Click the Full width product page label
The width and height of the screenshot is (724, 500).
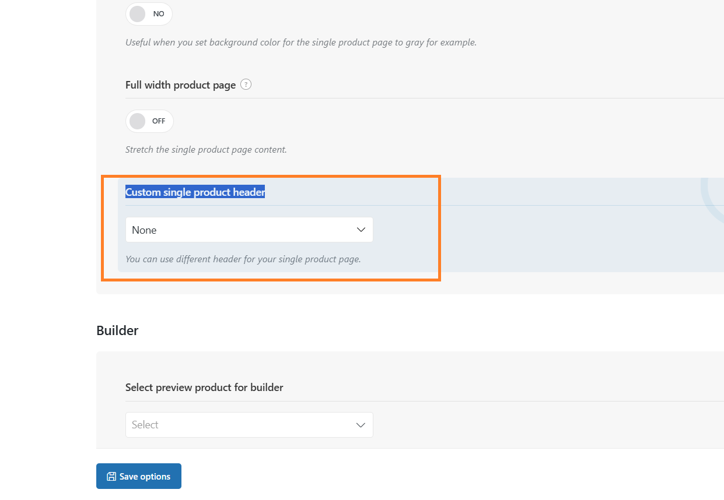[180, 85]
